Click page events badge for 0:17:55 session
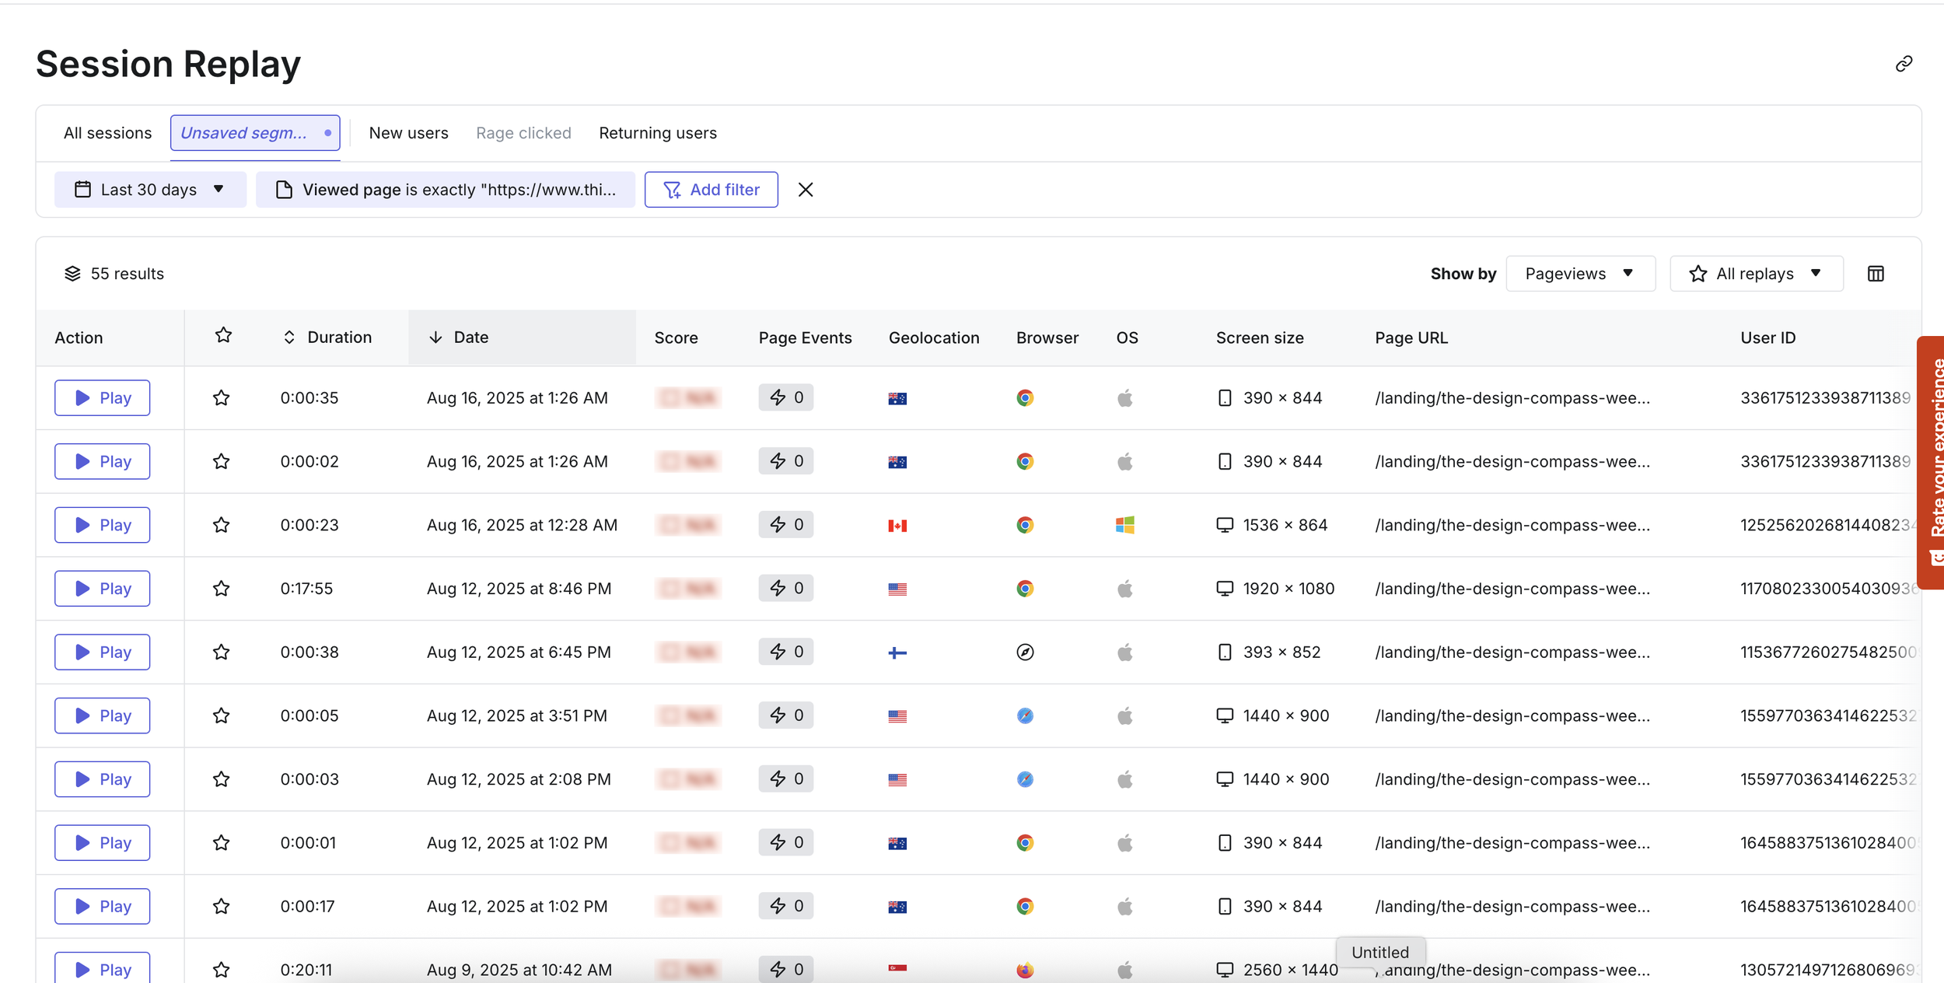This screenshot has width=1944, height=983. click(785, 589)
